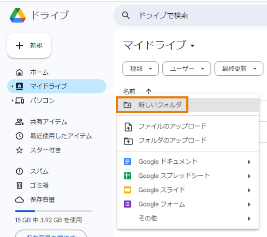
Task: Click the マイドライブ drive icon in sidebar
Action: point(19,86)
